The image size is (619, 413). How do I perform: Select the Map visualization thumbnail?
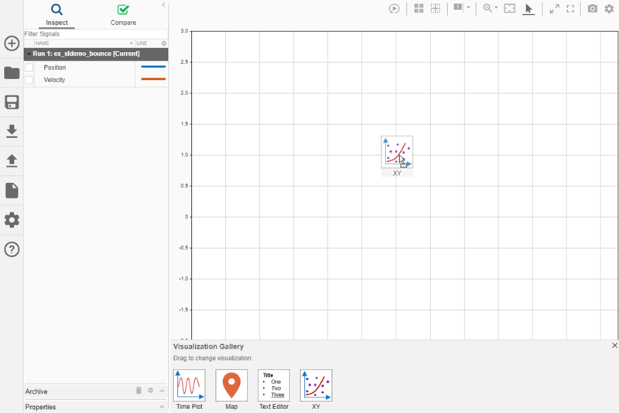pos(231,385)
